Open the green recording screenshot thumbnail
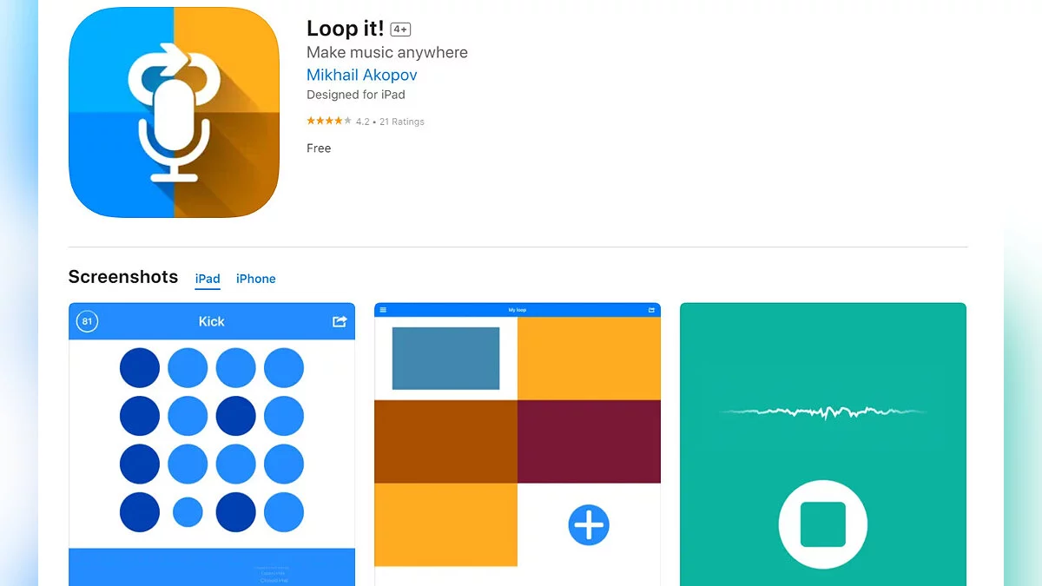 (x=823, y=444)
